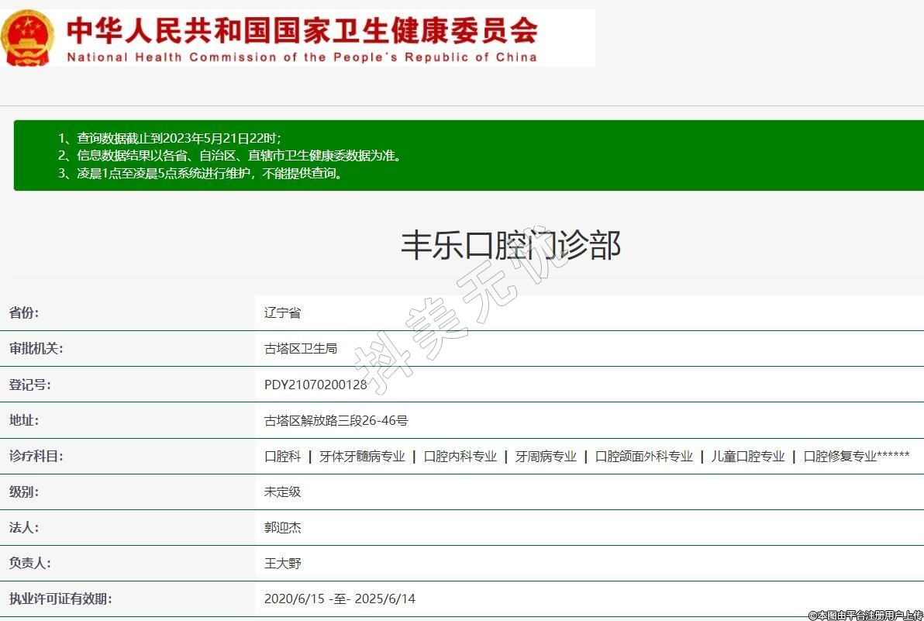924x621 pixels.
Task: Click the 口腔内科专业 department entry
Action: coord(460,457)
